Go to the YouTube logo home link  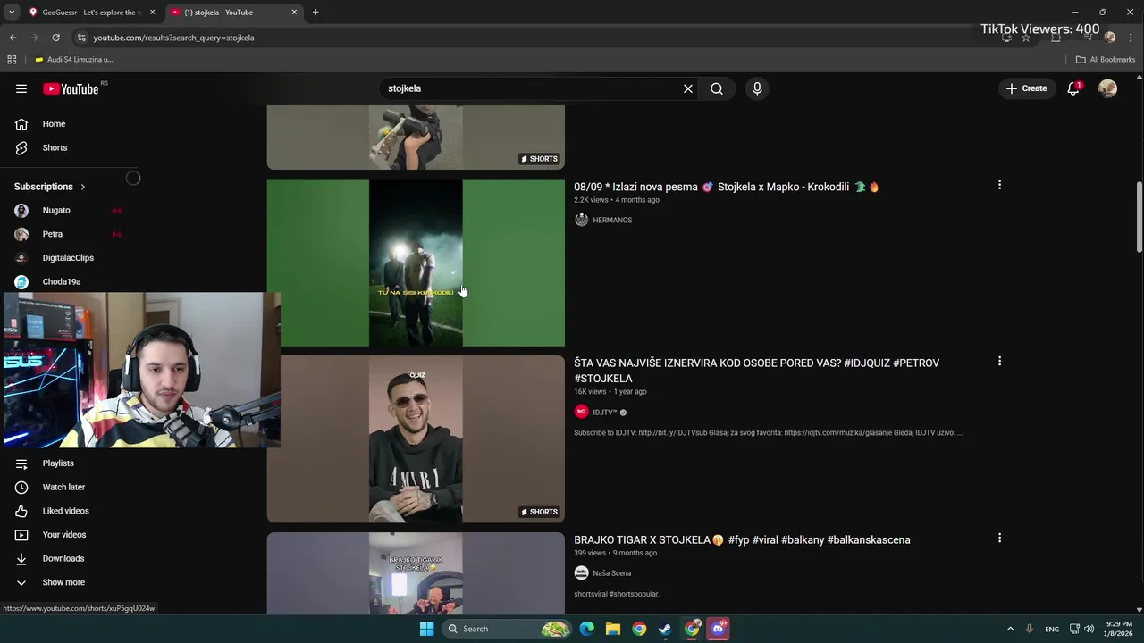[x=71, y=88]
